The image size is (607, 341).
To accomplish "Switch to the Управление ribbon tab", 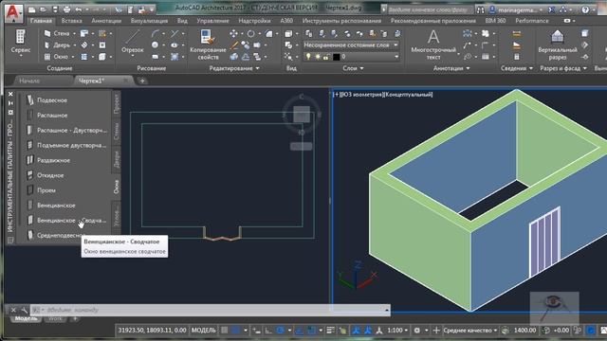I will click(212, 21).
